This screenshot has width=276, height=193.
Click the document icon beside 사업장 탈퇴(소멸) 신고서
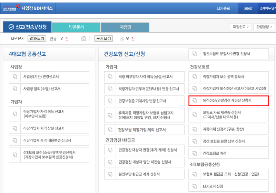[15, 89]
